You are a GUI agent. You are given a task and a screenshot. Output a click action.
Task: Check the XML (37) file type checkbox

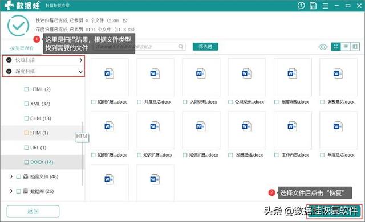point(27,104)
